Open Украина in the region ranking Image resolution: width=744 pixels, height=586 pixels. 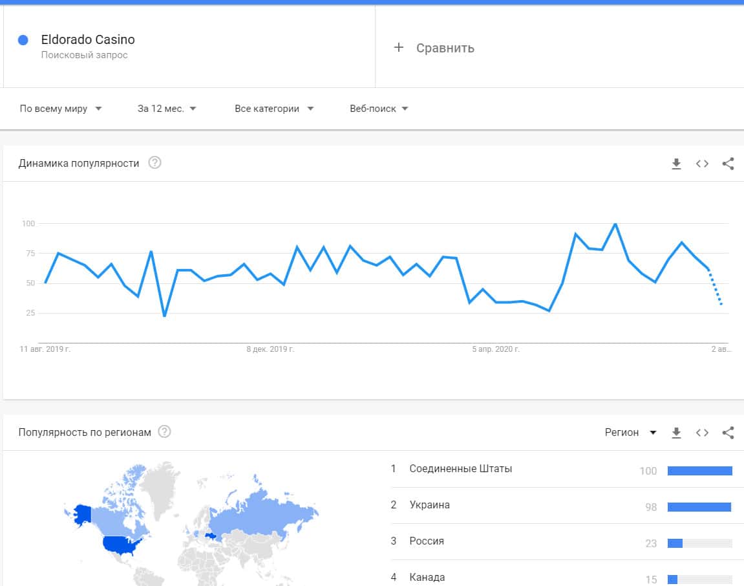(x=429, y=505)
